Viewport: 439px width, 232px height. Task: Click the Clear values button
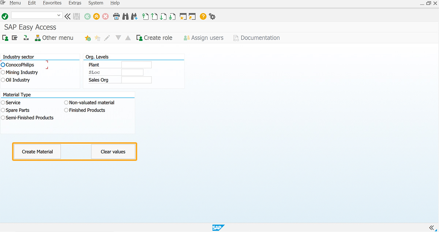pyautogui.click(x=113, y=152)
